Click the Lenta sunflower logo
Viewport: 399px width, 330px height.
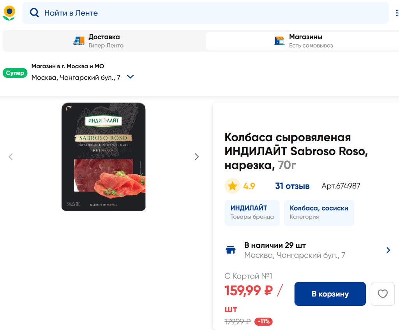pyautogui.click(x=9, y=13)
